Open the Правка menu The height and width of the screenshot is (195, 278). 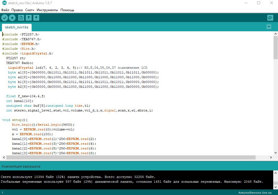pos(17,10)
